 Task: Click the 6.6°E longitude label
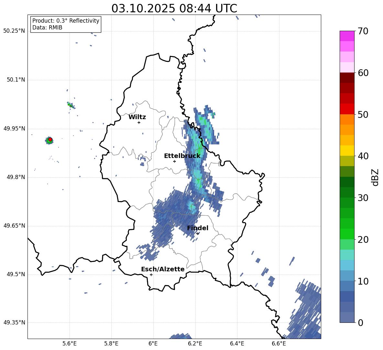click(279, 344)
